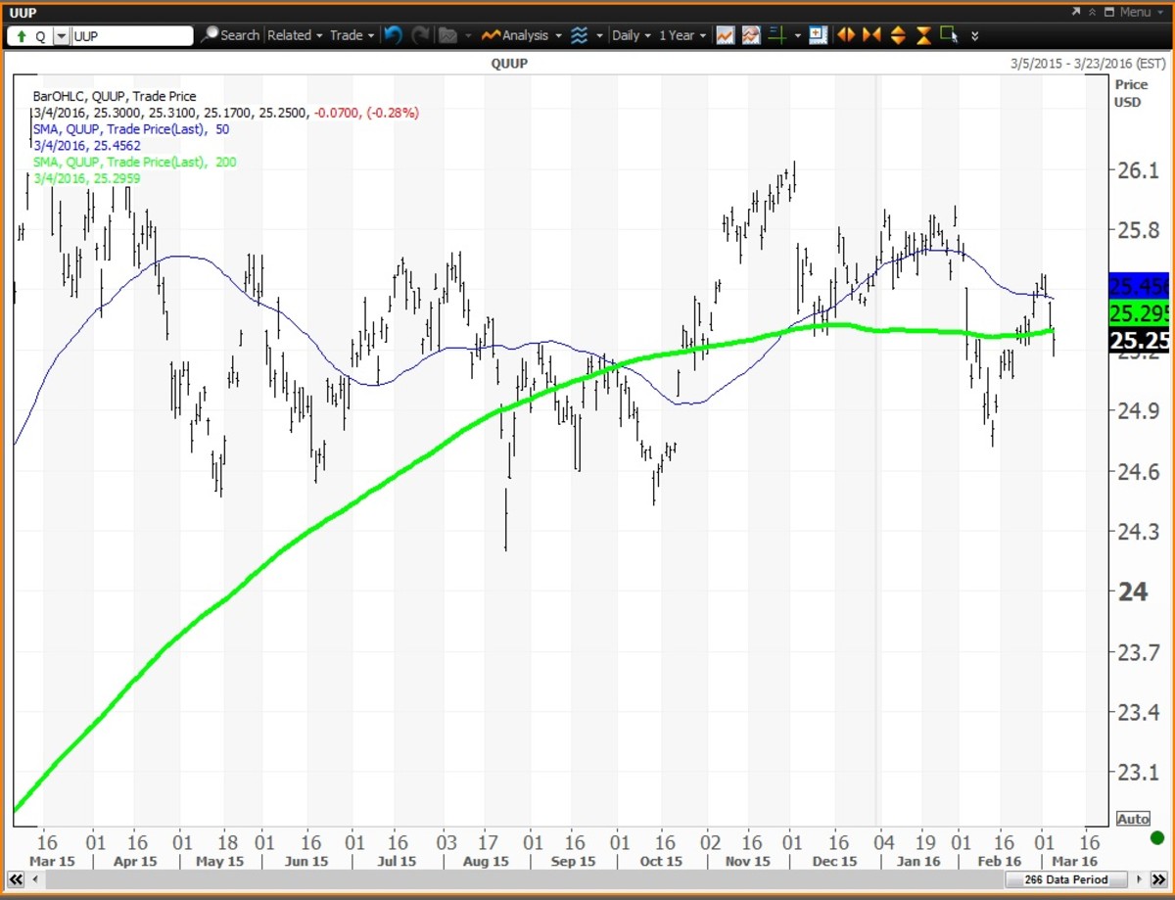Open the Related menu
The width and height of the screenshot is (1175, 900).
[x=295, y=35]
